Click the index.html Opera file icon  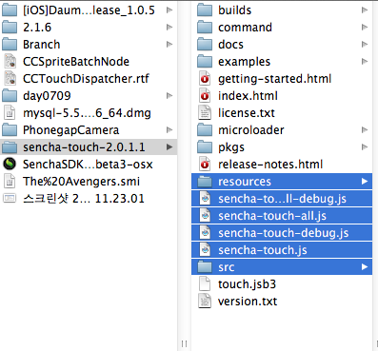[205, 96]
